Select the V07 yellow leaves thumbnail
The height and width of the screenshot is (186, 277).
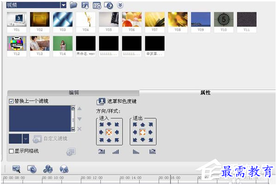[155, 19]
